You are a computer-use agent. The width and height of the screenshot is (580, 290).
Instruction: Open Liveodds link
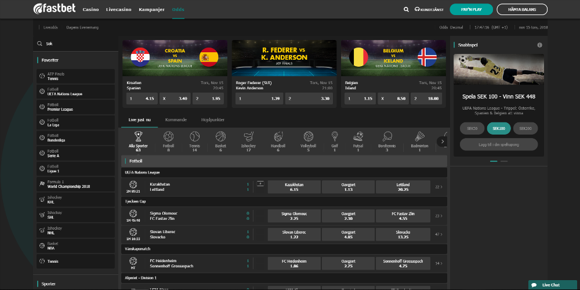[x=50, y=27]
